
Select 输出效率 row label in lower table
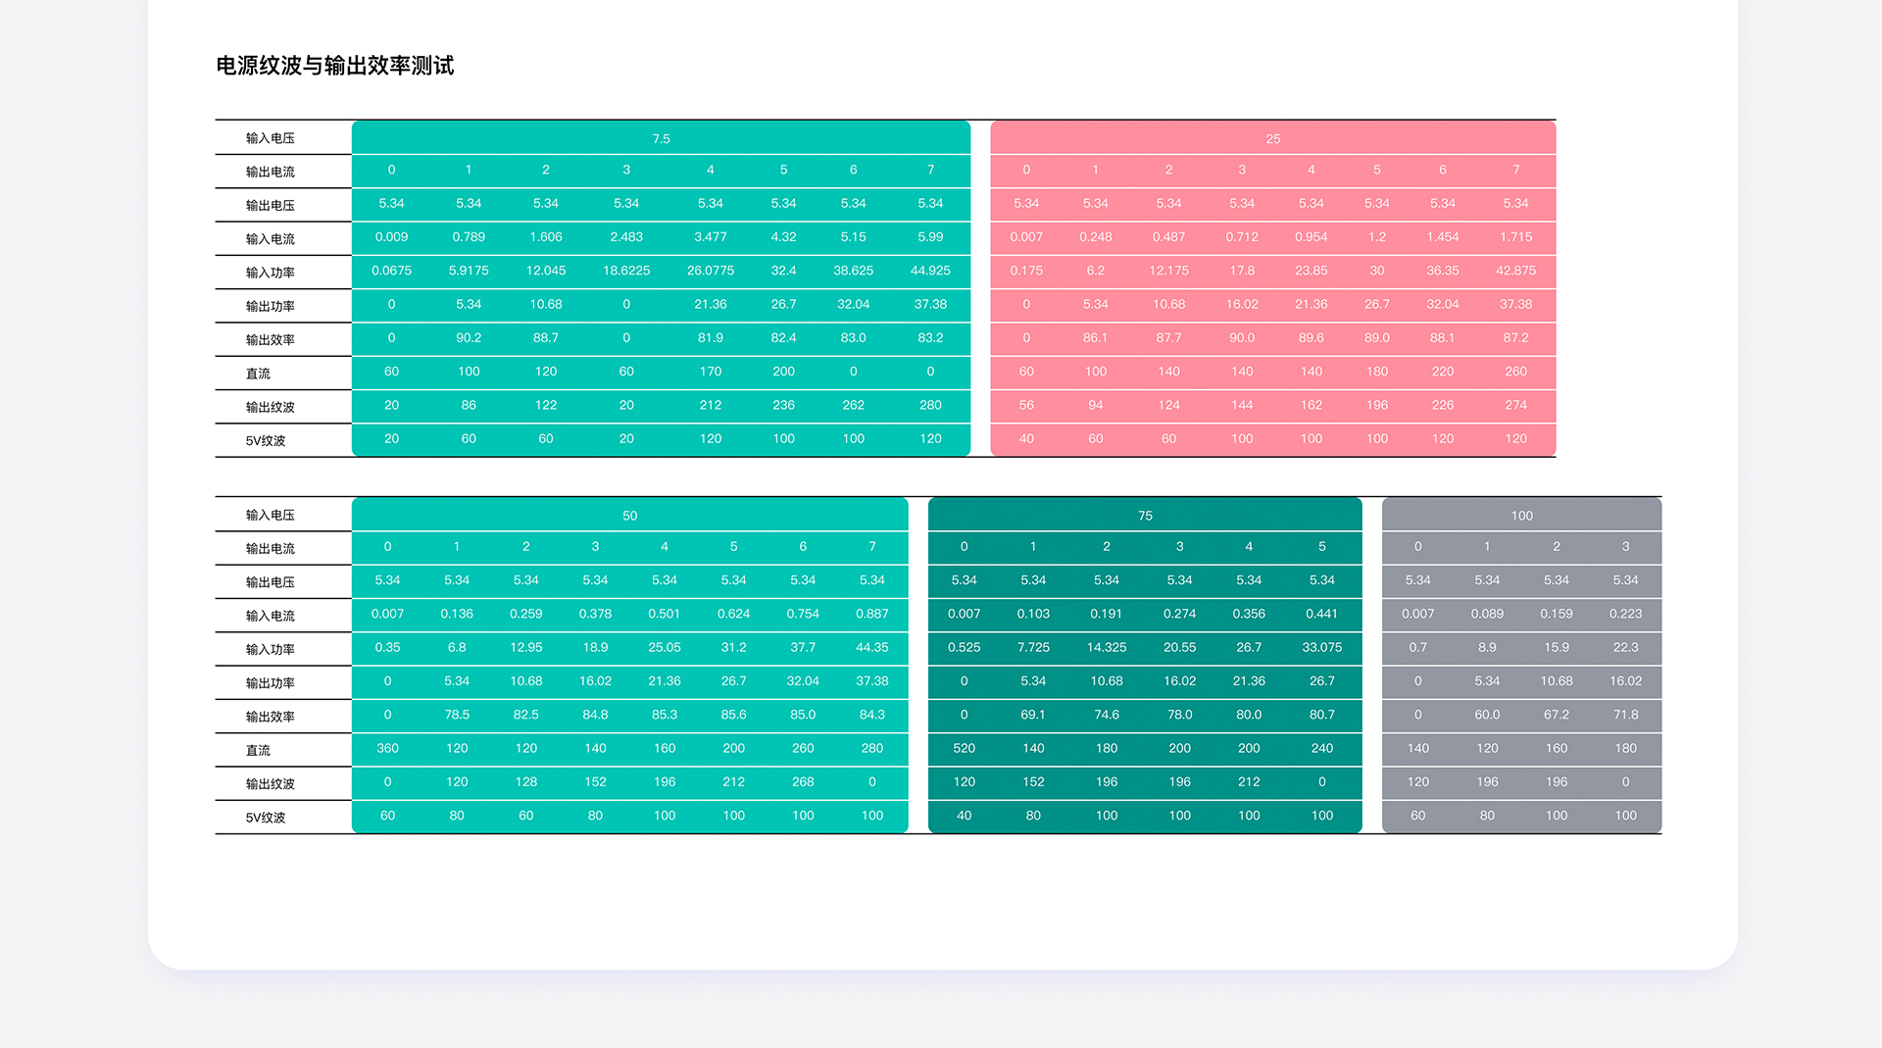(270, 717)
